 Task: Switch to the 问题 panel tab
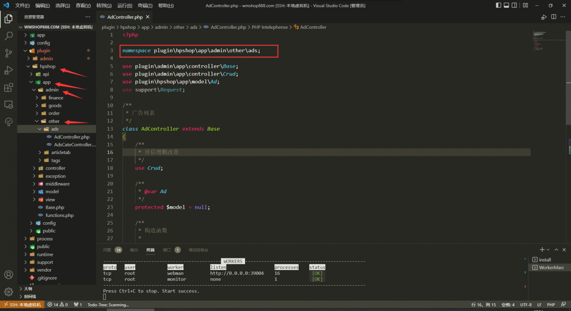click(112, 250)
